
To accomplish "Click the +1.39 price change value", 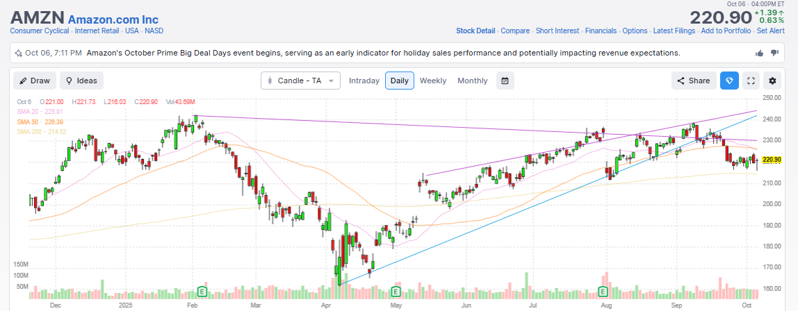I will tap(769, 12).
